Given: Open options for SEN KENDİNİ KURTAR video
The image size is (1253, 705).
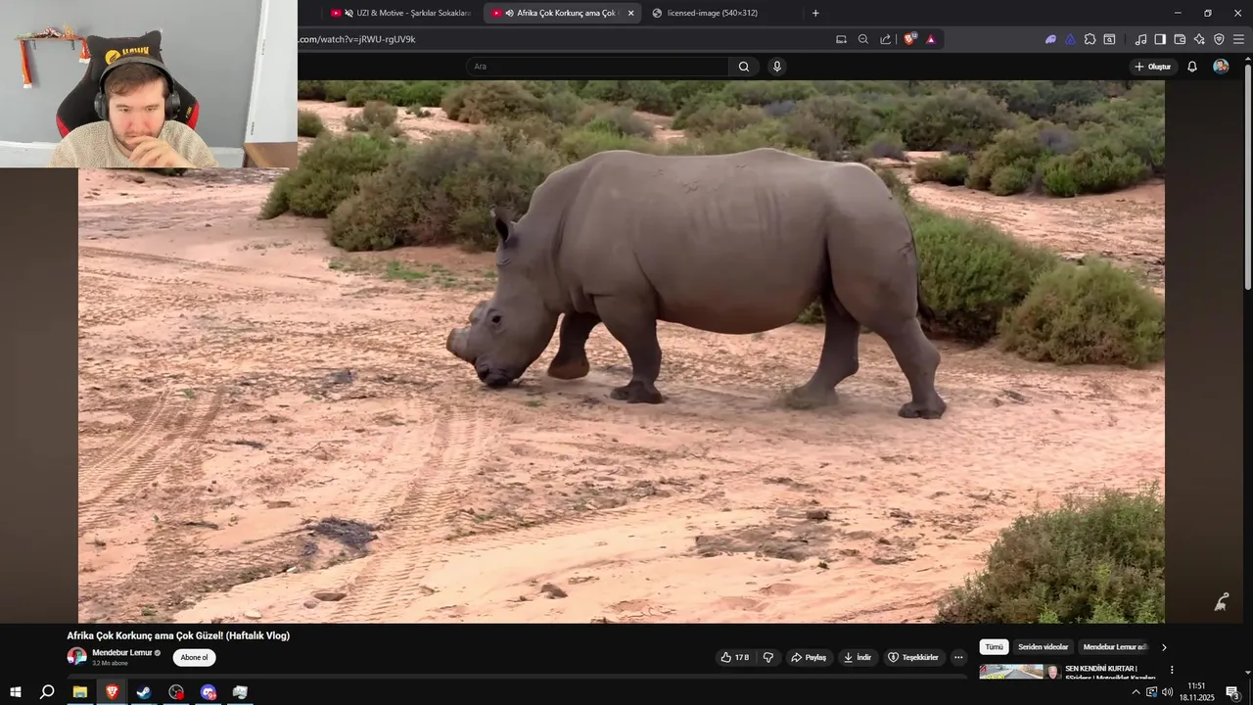Looking at the screenshot, I should tap(1172, 671).
